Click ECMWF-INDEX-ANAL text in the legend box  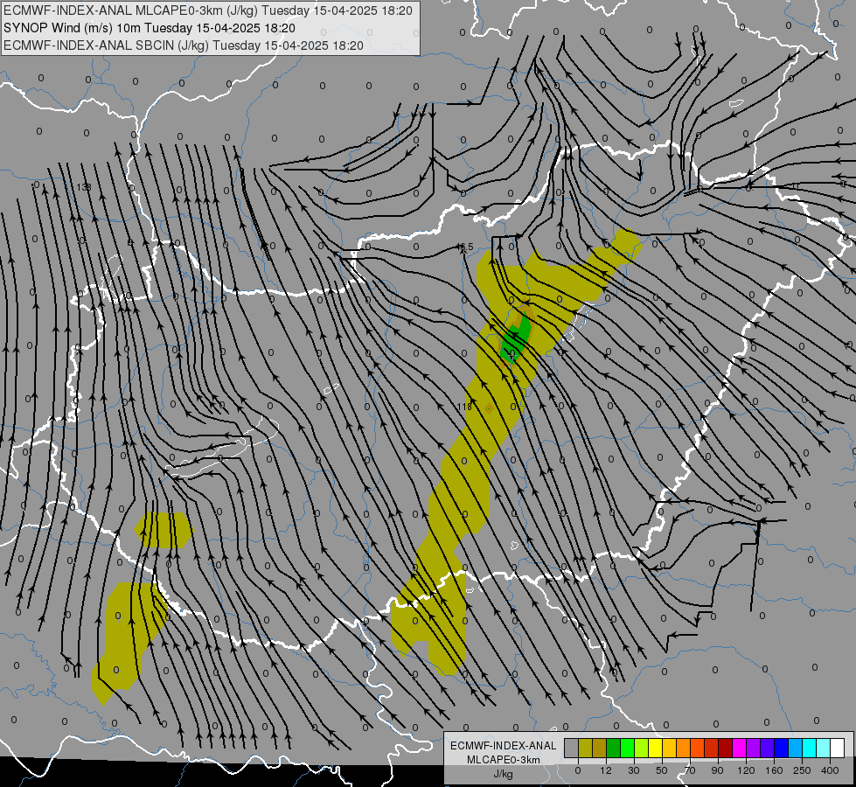pyautogui.click(x=504, y=746)
